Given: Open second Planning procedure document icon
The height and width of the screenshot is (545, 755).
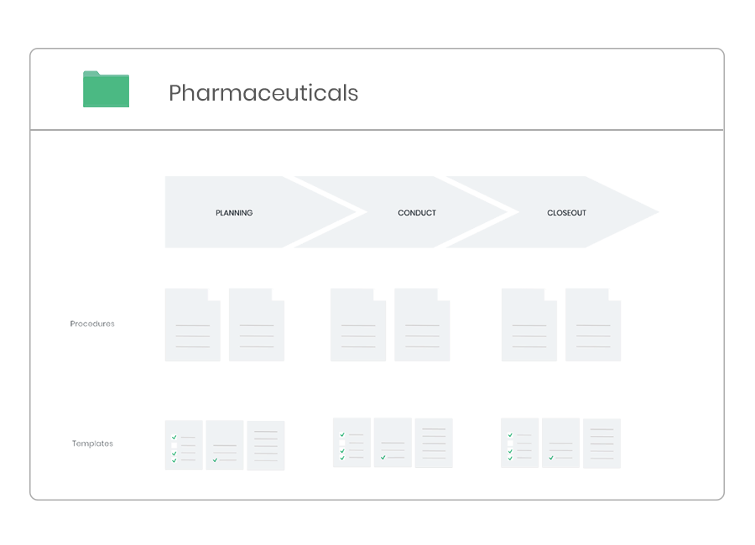Looking at the screenshot, I should [x=257, y=325].
